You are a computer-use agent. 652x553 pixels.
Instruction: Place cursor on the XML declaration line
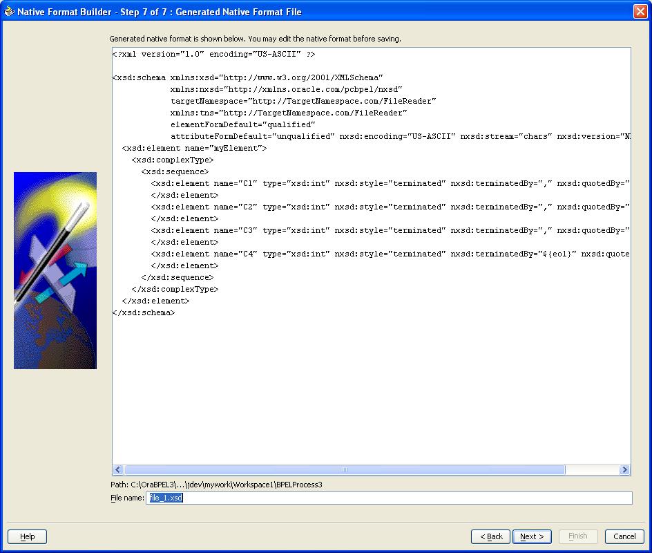pyautogui.click(x=214, y=54)
